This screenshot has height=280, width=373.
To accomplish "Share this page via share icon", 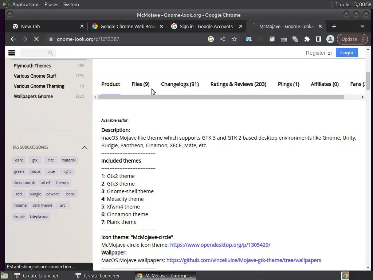I will click(x=223, y=39).
